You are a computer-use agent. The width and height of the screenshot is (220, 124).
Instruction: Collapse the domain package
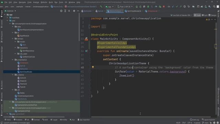click(13, 39)
